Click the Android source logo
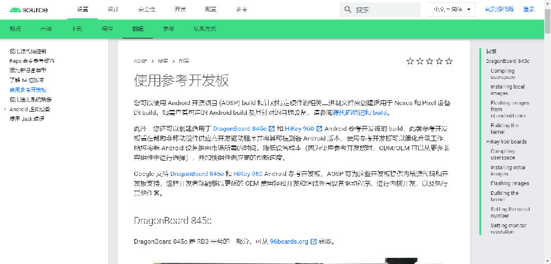 pyautogui.click(x=29, y=9)
